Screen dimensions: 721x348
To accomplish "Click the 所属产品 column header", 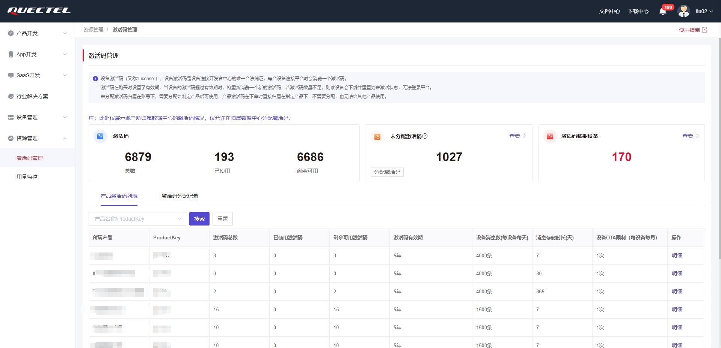I will tap(103, 237).
